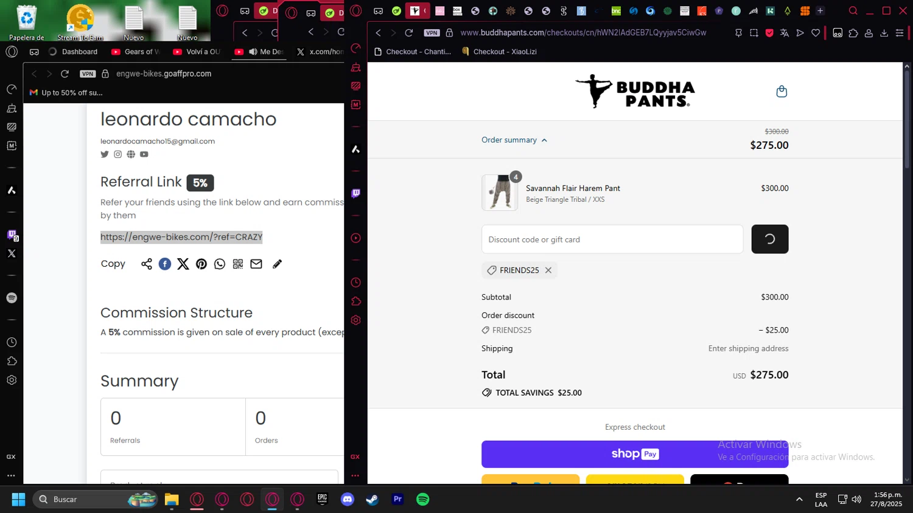Switch to the Volví a OU YouTube tab
913x513 pixels.
197,52
